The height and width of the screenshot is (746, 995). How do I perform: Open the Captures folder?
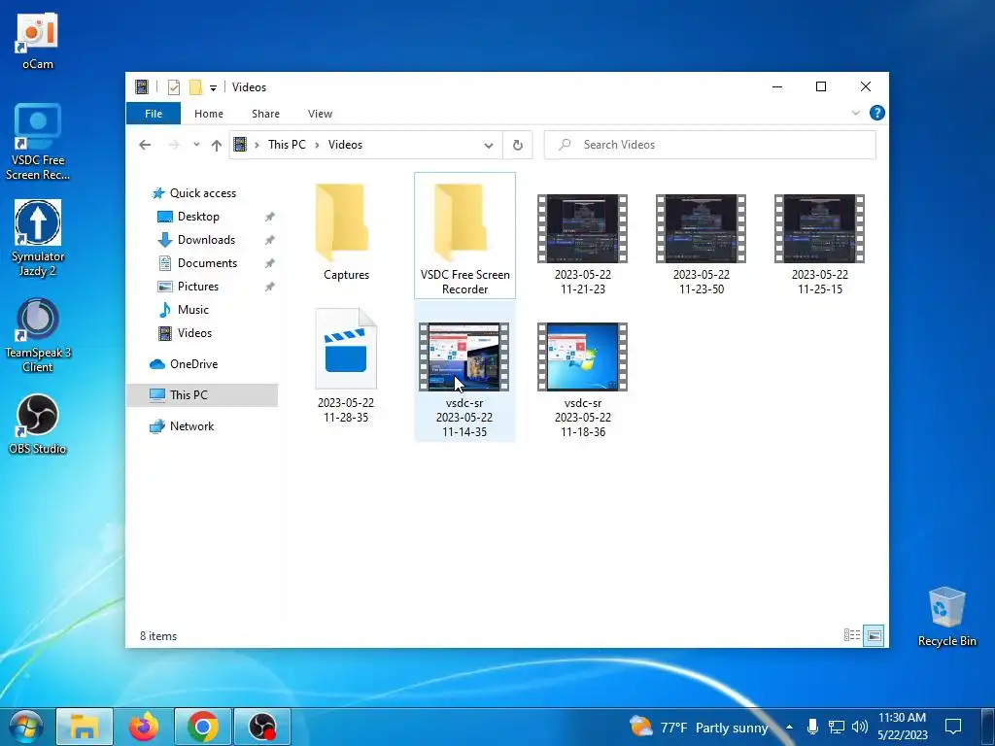[347, 233]
